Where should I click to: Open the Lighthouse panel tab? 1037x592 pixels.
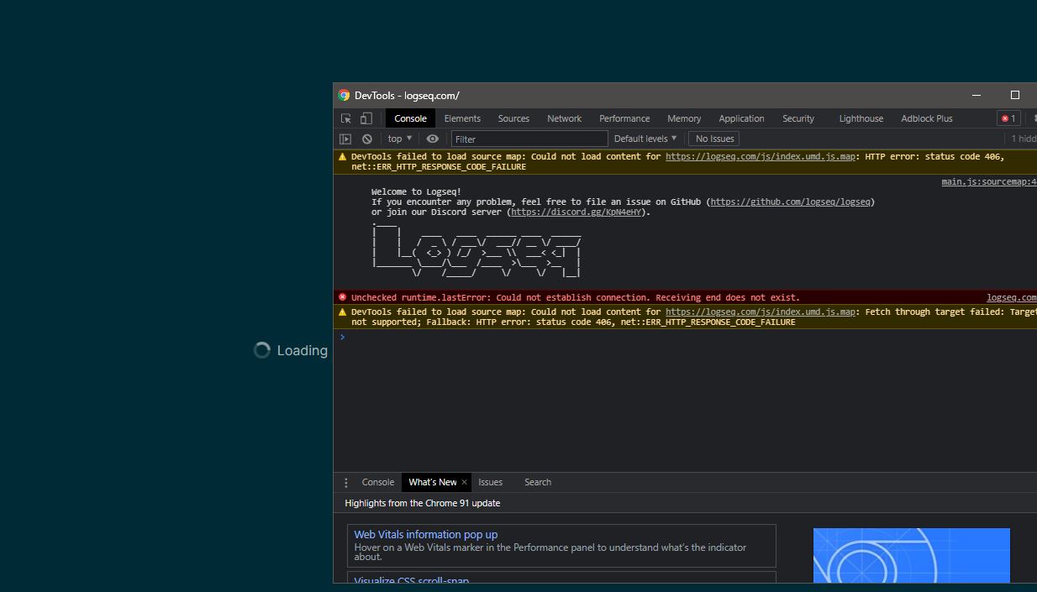[861, 118]
